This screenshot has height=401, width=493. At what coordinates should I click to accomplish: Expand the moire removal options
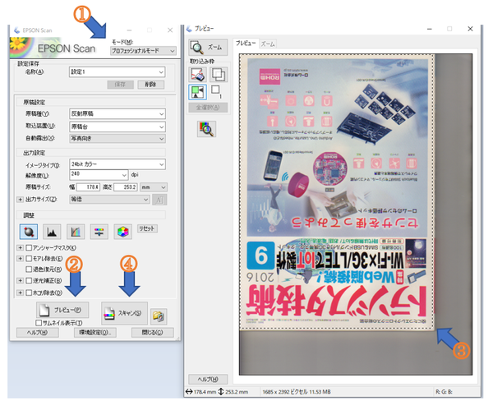20,259
